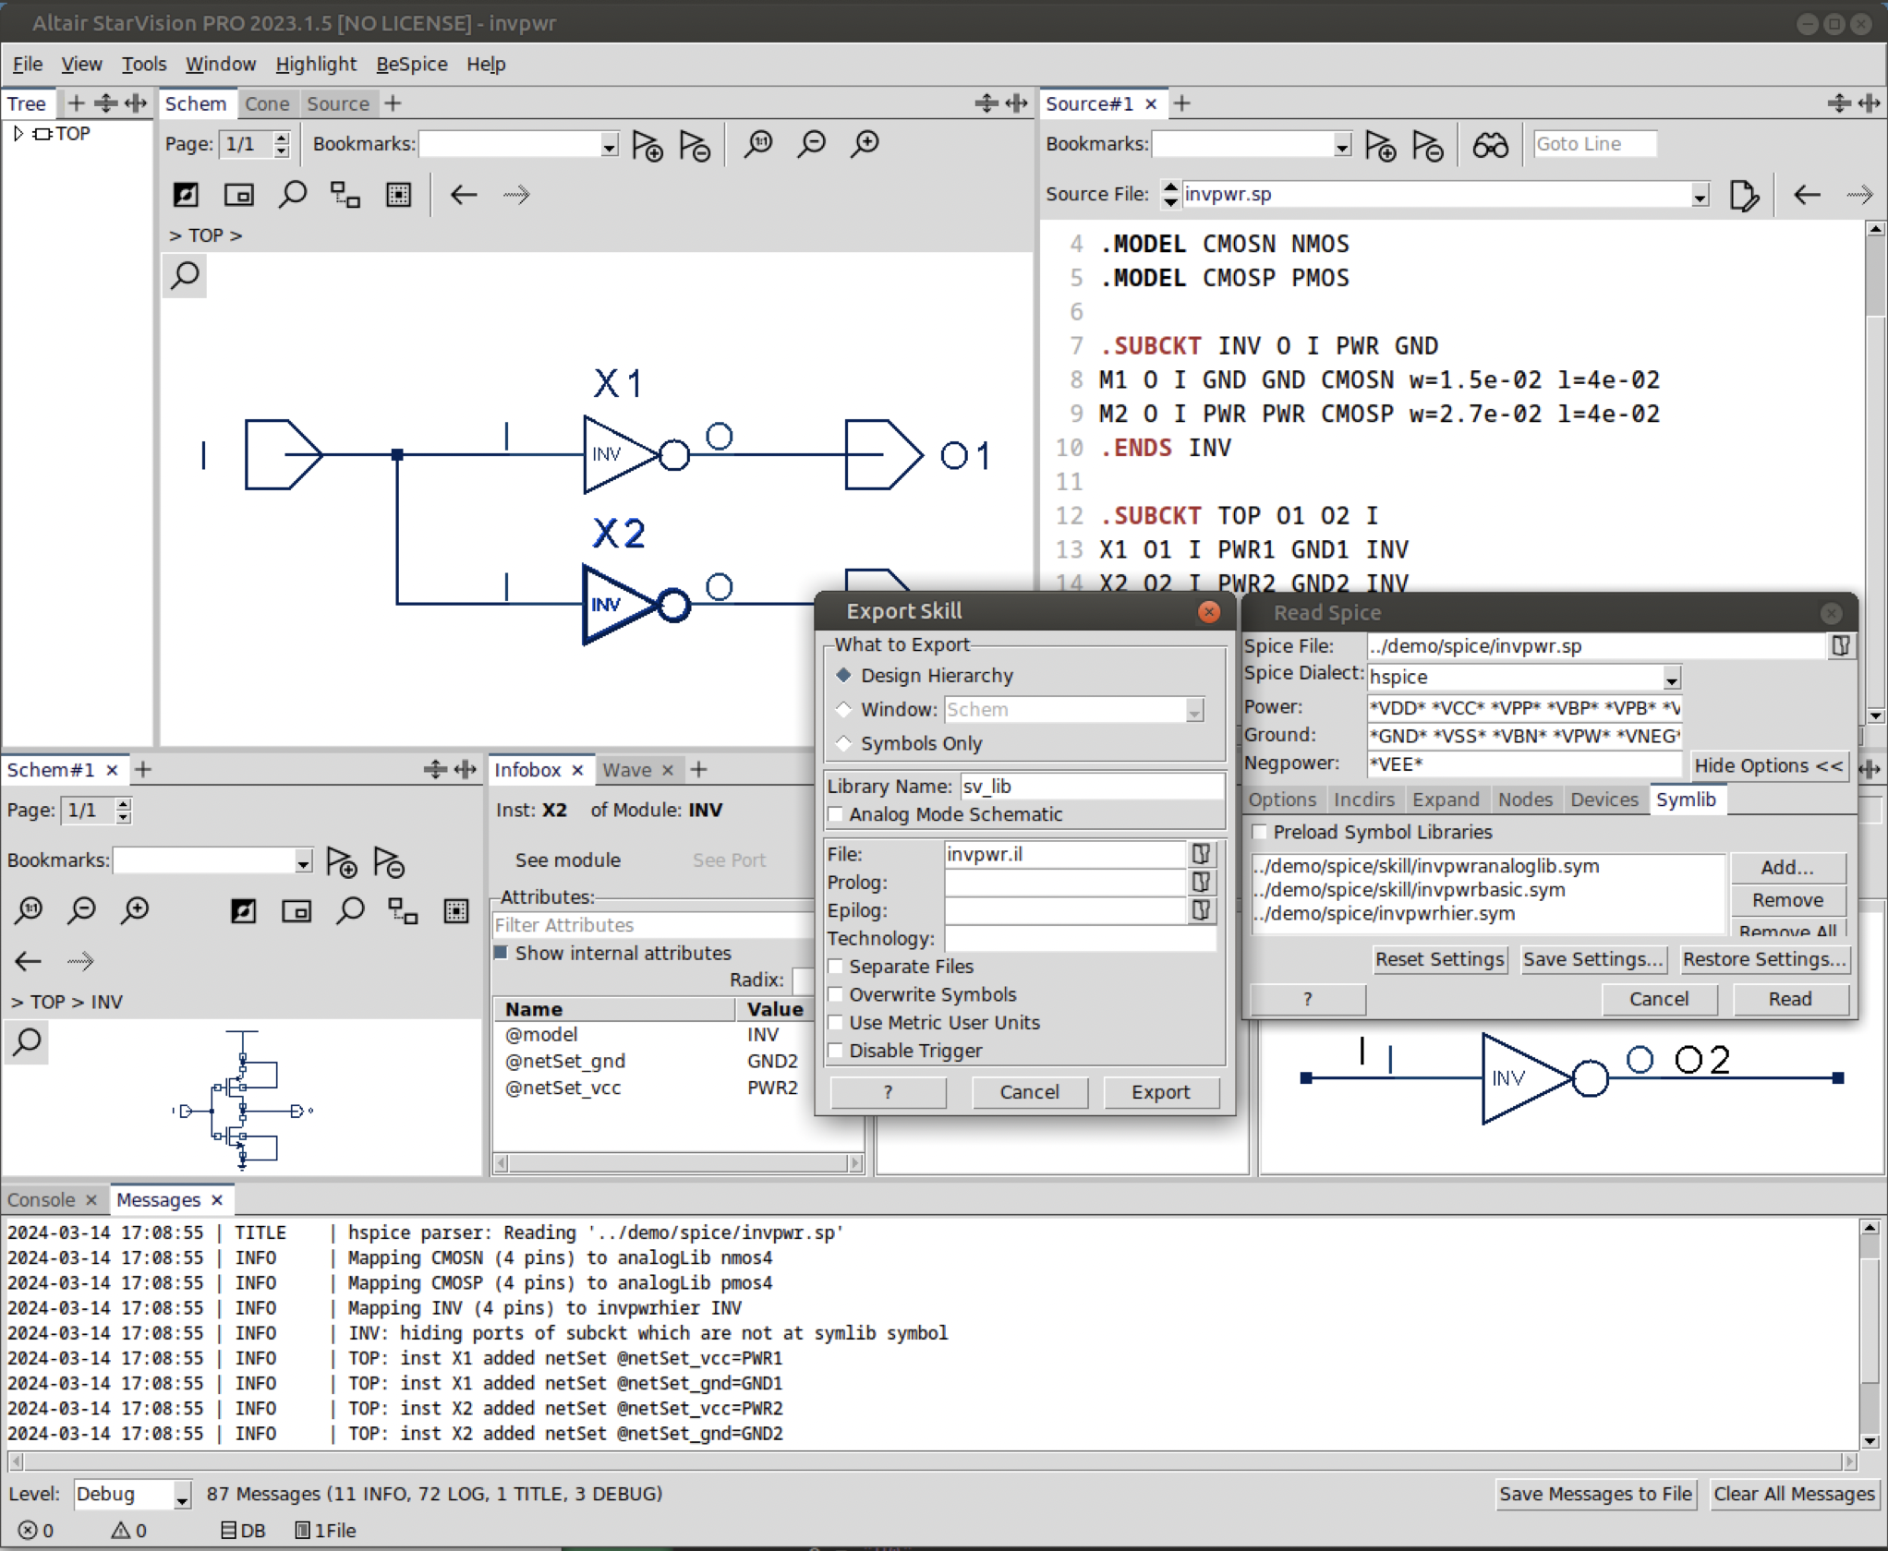This screenshot has height=1551, width=1888.
Task: Click browse icon next to invpwr.il file
Action: point(1201,854)
